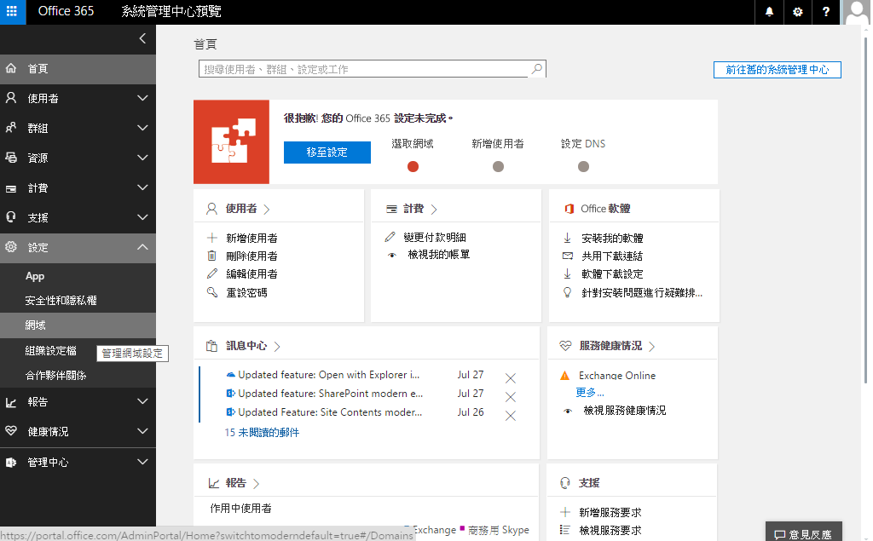Click the 編輯使用者 pencil icon
873x541 pixels.
click(x=212, y=273)
